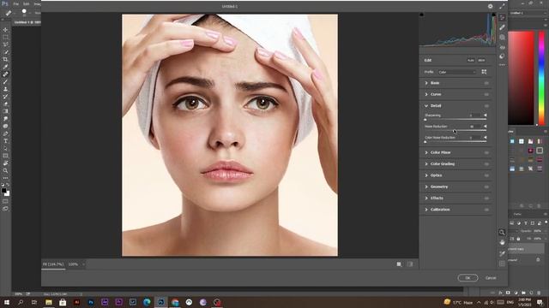This screenshot has width=549, height=308.
Task: Select the Untitled-1 document tab
Action: pyautogui.click(x=27, y=22)
